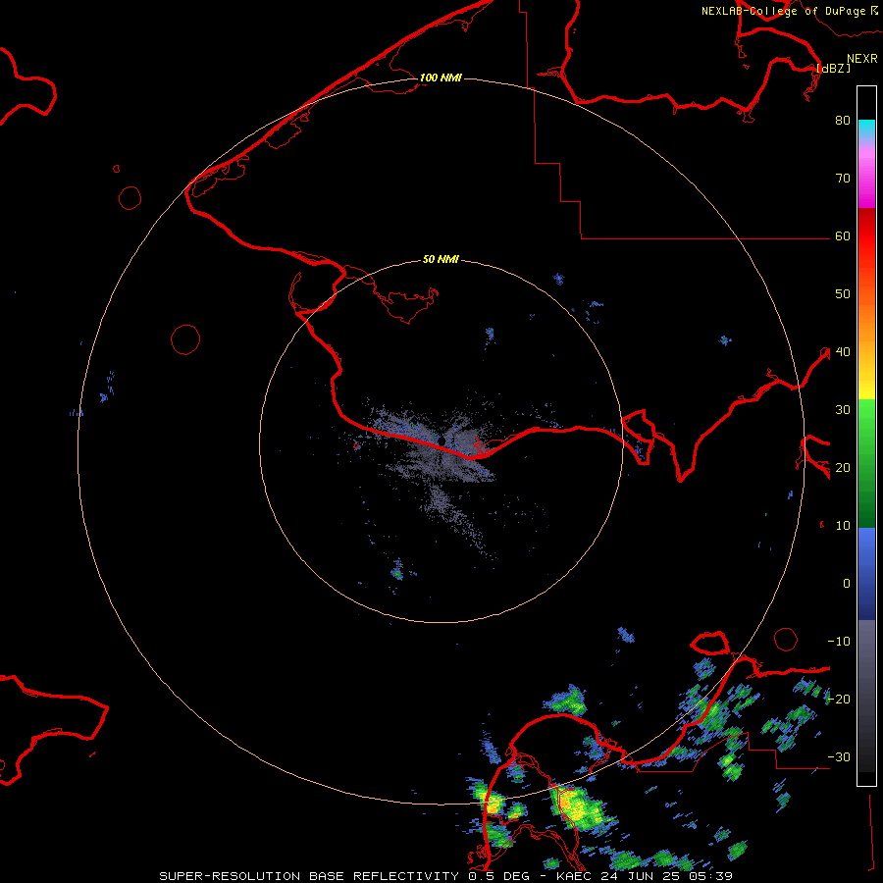
Task: Click the 70 value on dBZ scale
Action: coord(843,178)
